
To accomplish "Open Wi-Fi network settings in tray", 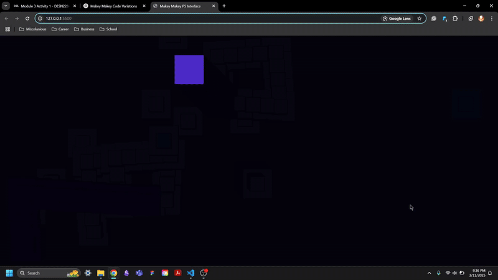I will (x=448, y=273).
